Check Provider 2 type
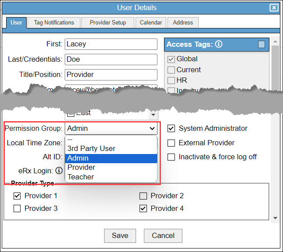 pyautogui.click(x=143, y=196)
